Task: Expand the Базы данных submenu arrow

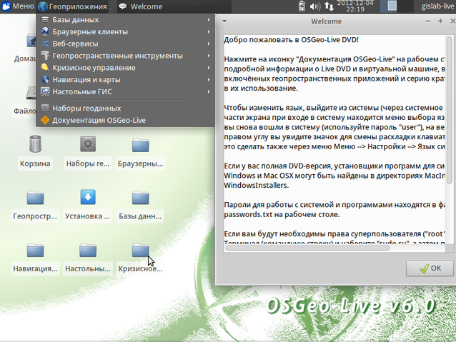Action: pyautogui.click(x=209, y=19)
